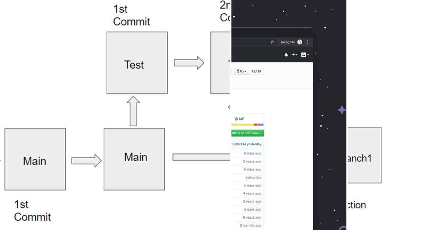Image resolution: width=438 pixels, height=230 pixels.
Task: Open the profile dropdown caret
Action: (x=308, y=55)
